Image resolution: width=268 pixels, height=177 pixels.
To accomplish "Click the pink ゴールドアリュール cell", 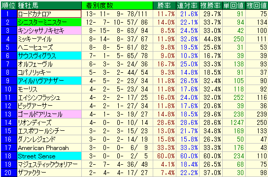I will click(49, 114).
